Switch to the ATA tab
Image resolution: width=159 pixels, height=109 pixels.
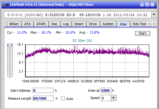pyautogui.click(x=27, y=24)
